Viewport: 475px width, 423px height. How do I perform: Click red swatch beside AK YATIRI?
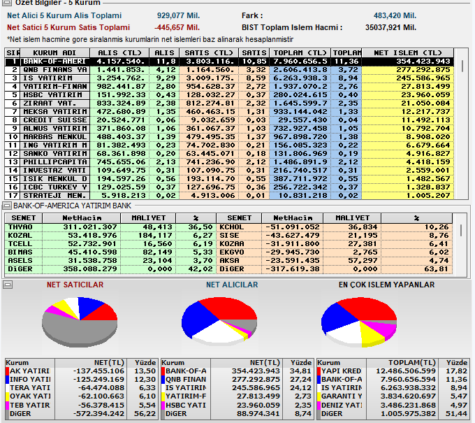(7, 371)
